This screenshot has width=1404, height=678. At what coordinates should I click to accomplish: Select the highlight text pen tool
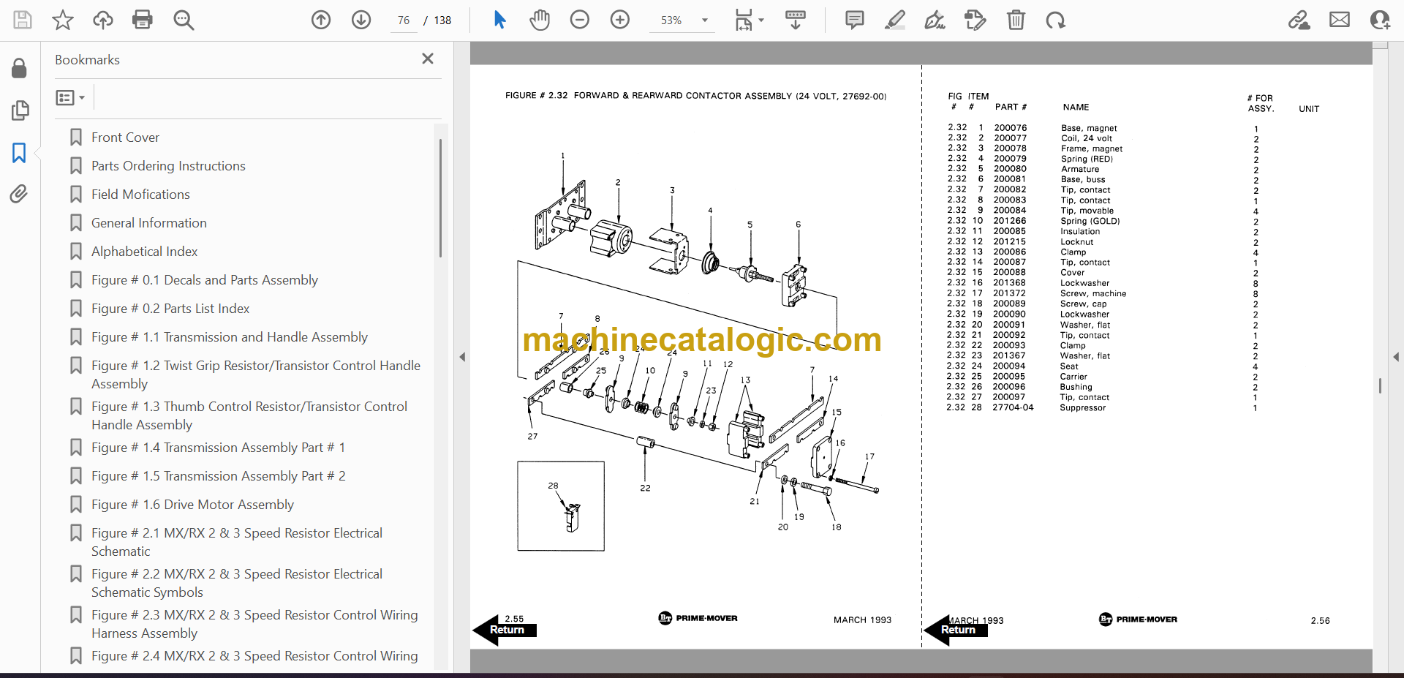point(894,20)
